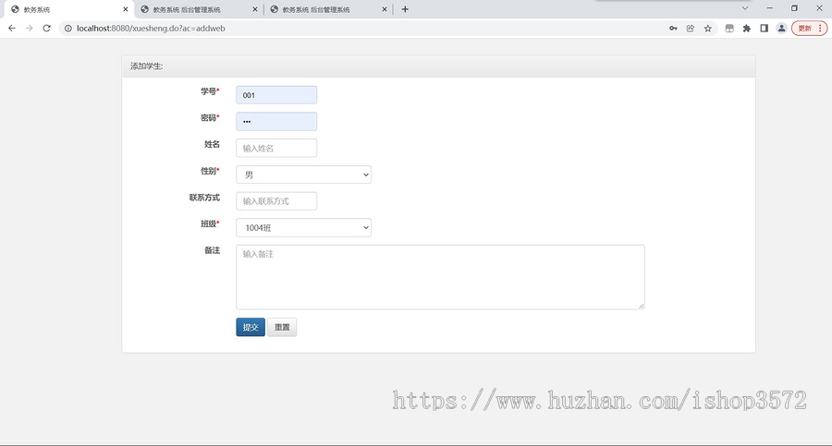Image resolution: width=832 pixels, height=446 pixels.
Task: Close the first 教务系统 tab
Action: coord(125,9)
